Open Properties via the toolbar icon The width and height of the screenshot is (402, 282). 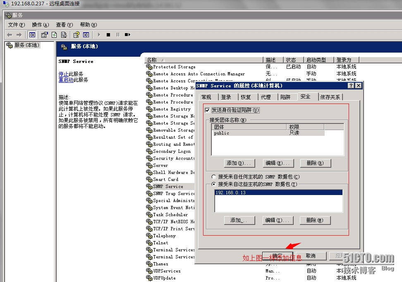(x=44, y=35)
